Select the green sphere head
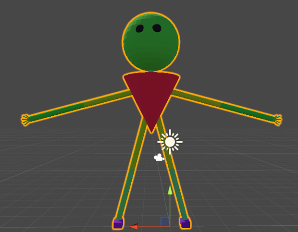 coord(151,42)
